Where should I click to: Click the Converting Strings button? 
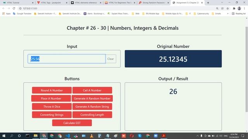pyautogui.click(x=52, y=115)
